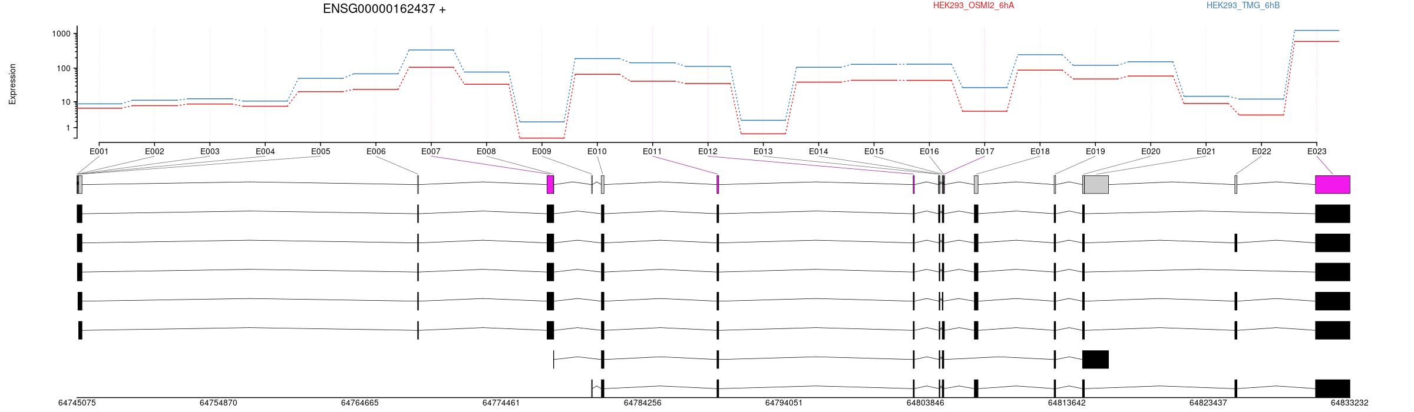The image size is (1414, 412).
Task: Click the E011 exon label
Action: tap(652, 151)
